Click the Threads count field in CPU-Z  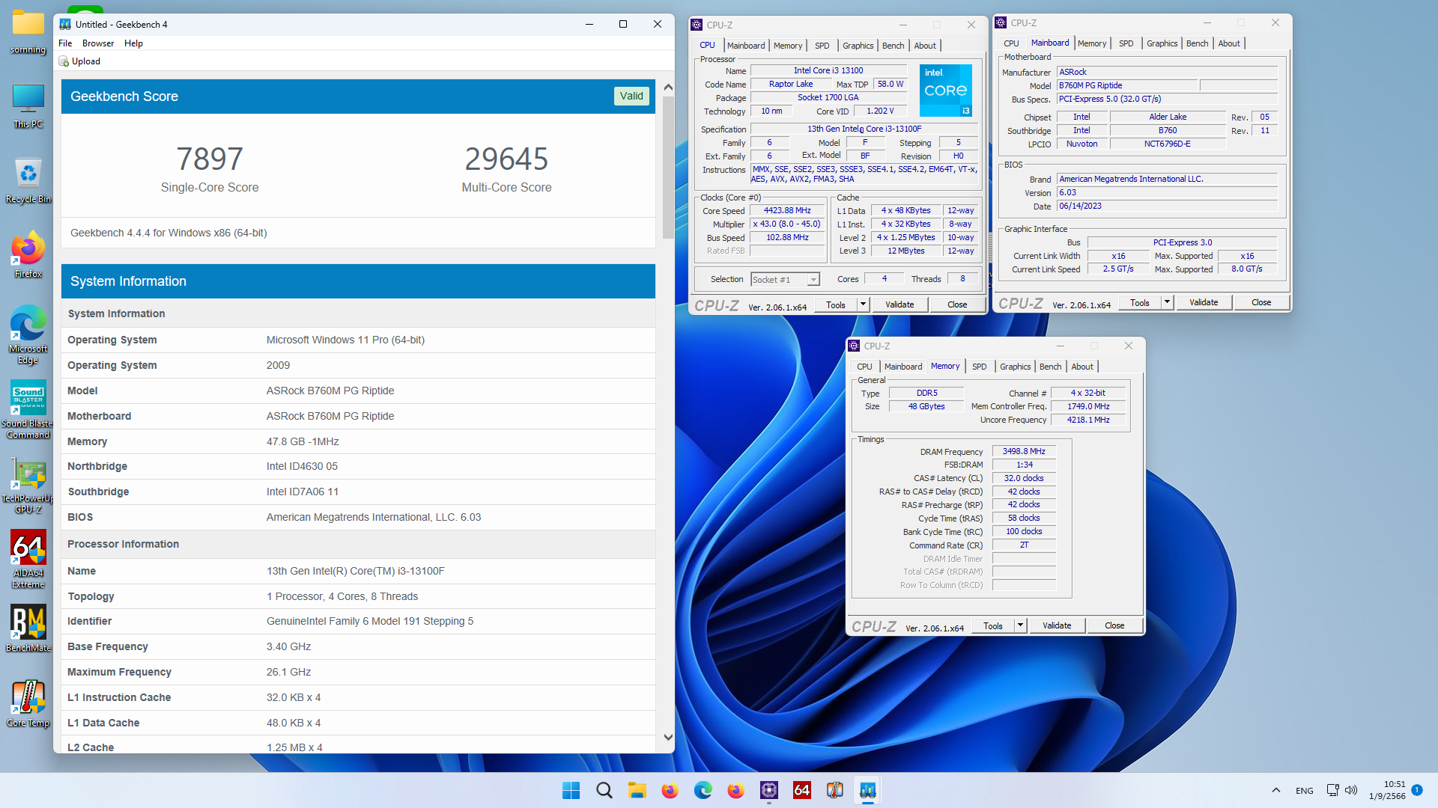coord(962,279)
